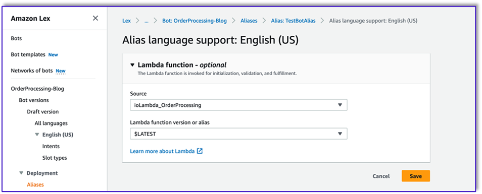Collapse the English (US) tree node

pyautogui.click(x=37, y=135)
